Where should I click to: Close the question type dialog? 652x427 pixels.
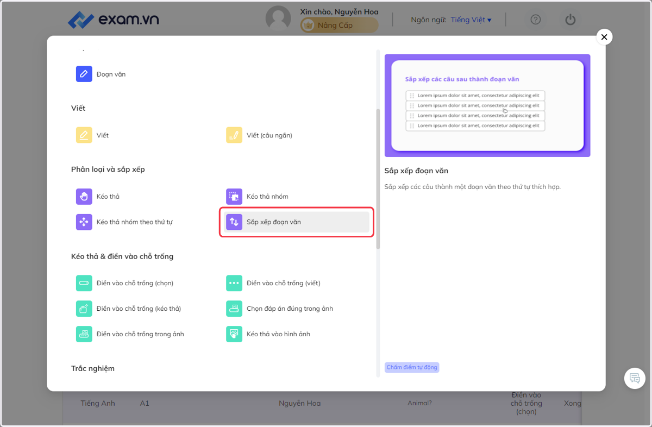604,37
